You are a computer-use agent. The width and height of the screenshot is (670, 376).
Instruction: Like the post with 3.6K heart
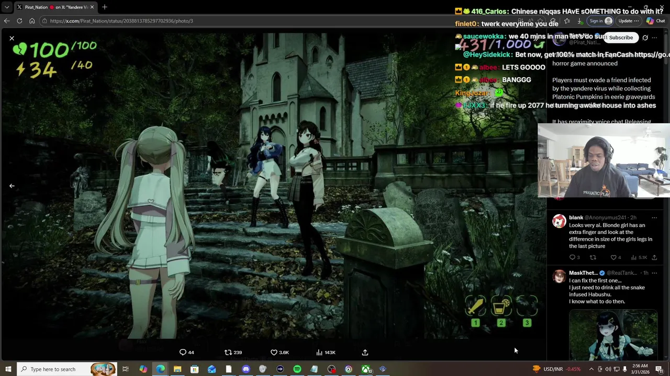click(280, 352)
